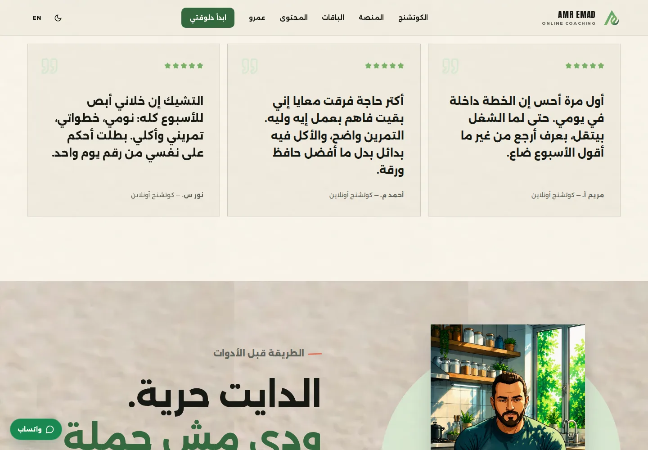This screenshot has width=648, height=450.
Task: Toggle dark mode with the moon icon
Action: point(58,18)
